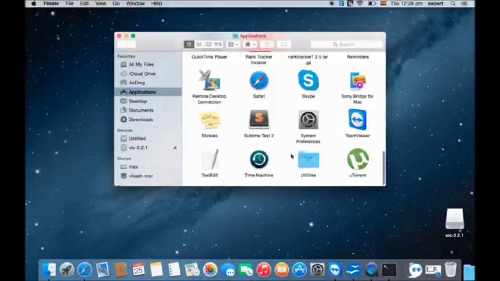Click the expert user name in menu bar

pyautogui.click(x=436, y=4)
